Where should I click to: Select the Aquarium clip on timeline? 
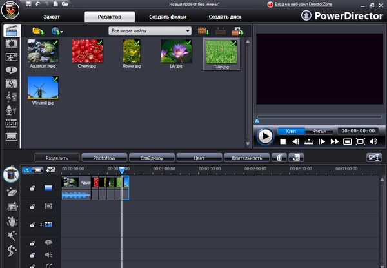76,187
